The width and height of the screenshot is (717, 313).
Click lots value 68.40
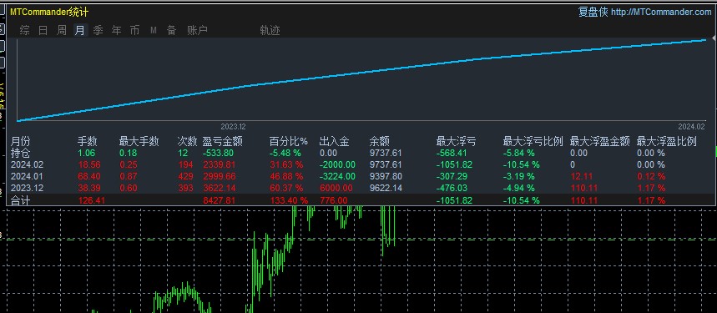pos(89,176)
